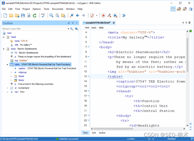194x141 pixels.
Task: Collapse the table node in Outline
Action: click(x=7, y=65)
